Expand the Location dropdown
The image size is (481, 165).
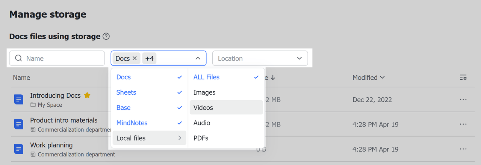point(260,58)
